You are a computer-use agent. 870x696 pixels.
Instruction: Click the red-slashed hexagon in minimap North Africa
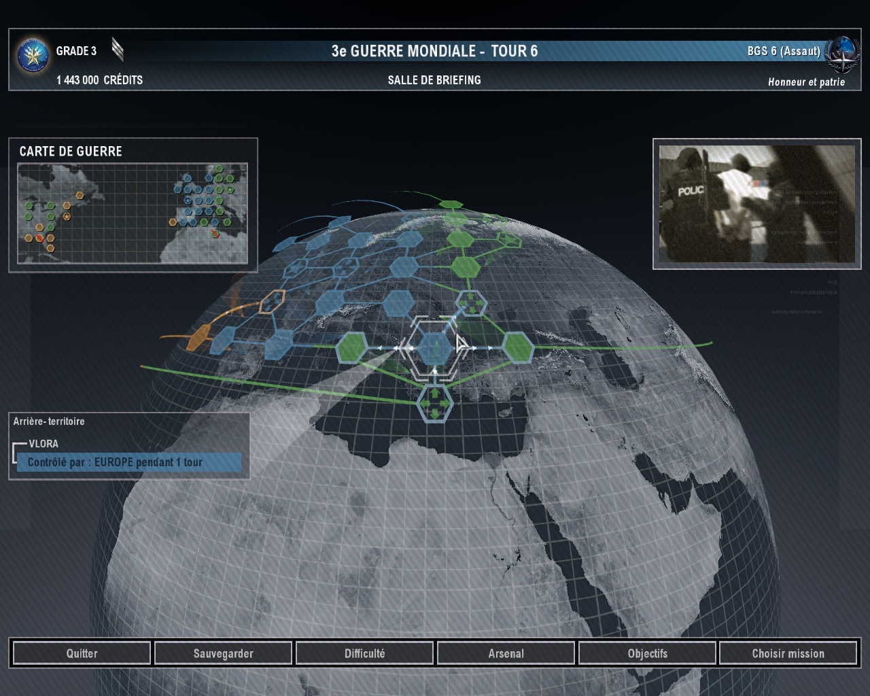coord(215,234)
